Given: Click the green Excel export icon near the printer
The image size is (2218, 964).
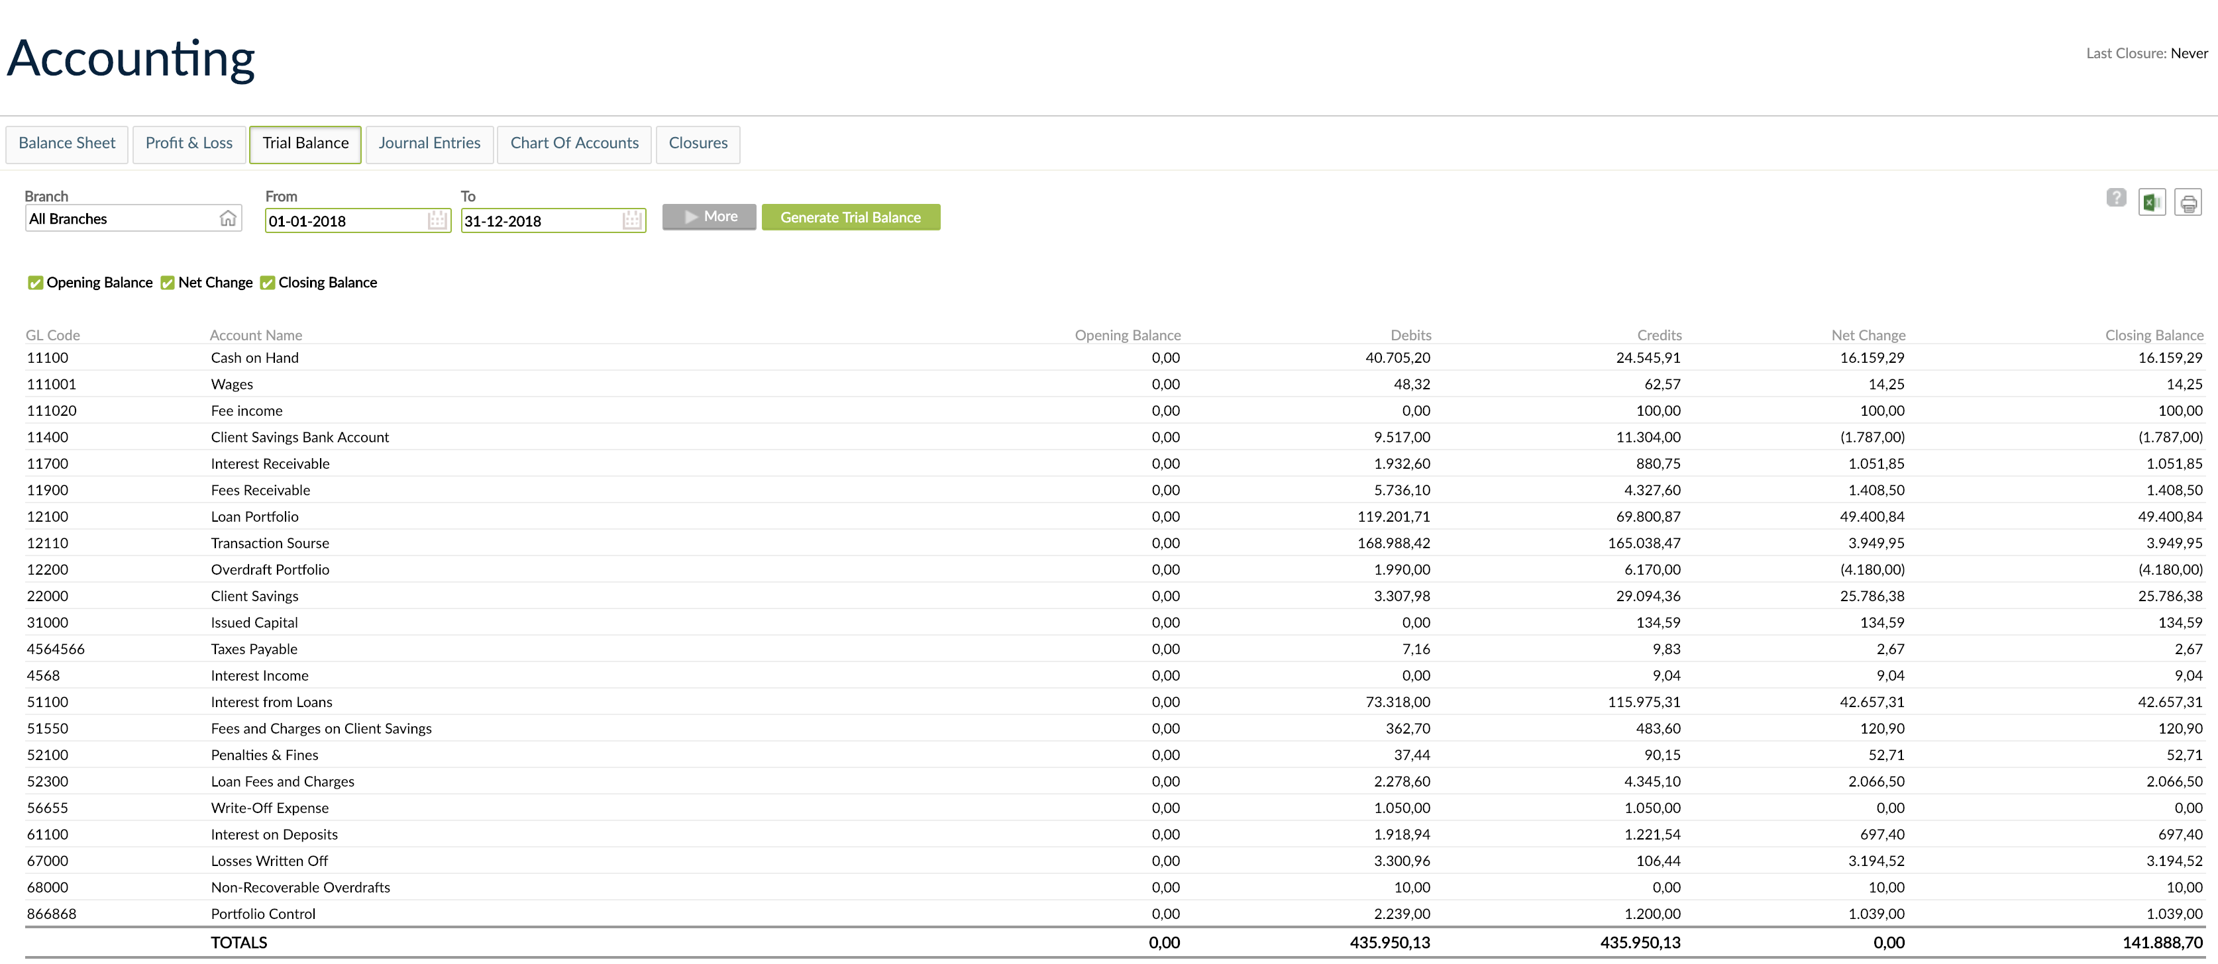Looking at the screenshot, I should pyautogui.click(x=2152, y=201).
